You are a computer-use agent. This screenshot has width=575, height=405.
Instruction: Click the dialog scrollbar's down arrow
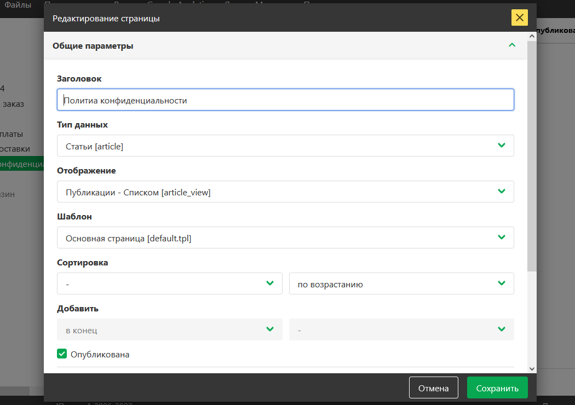pos(531,369)
